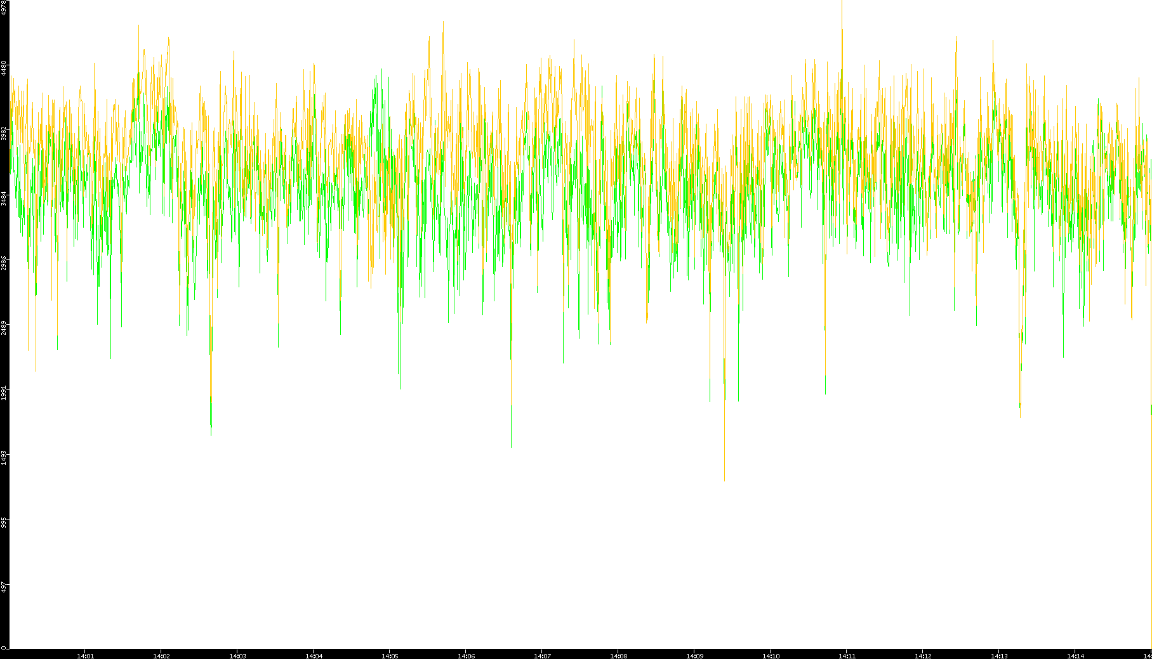Click the 14:14 time axis label
This screenshot has height=659, width=1152.
point(1075,655)
